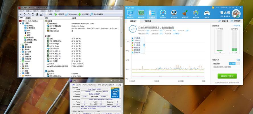Click 设置 link beside 功能开关
Screen dimensions: 253x114
pyautogui.click(x=238, y=60)
